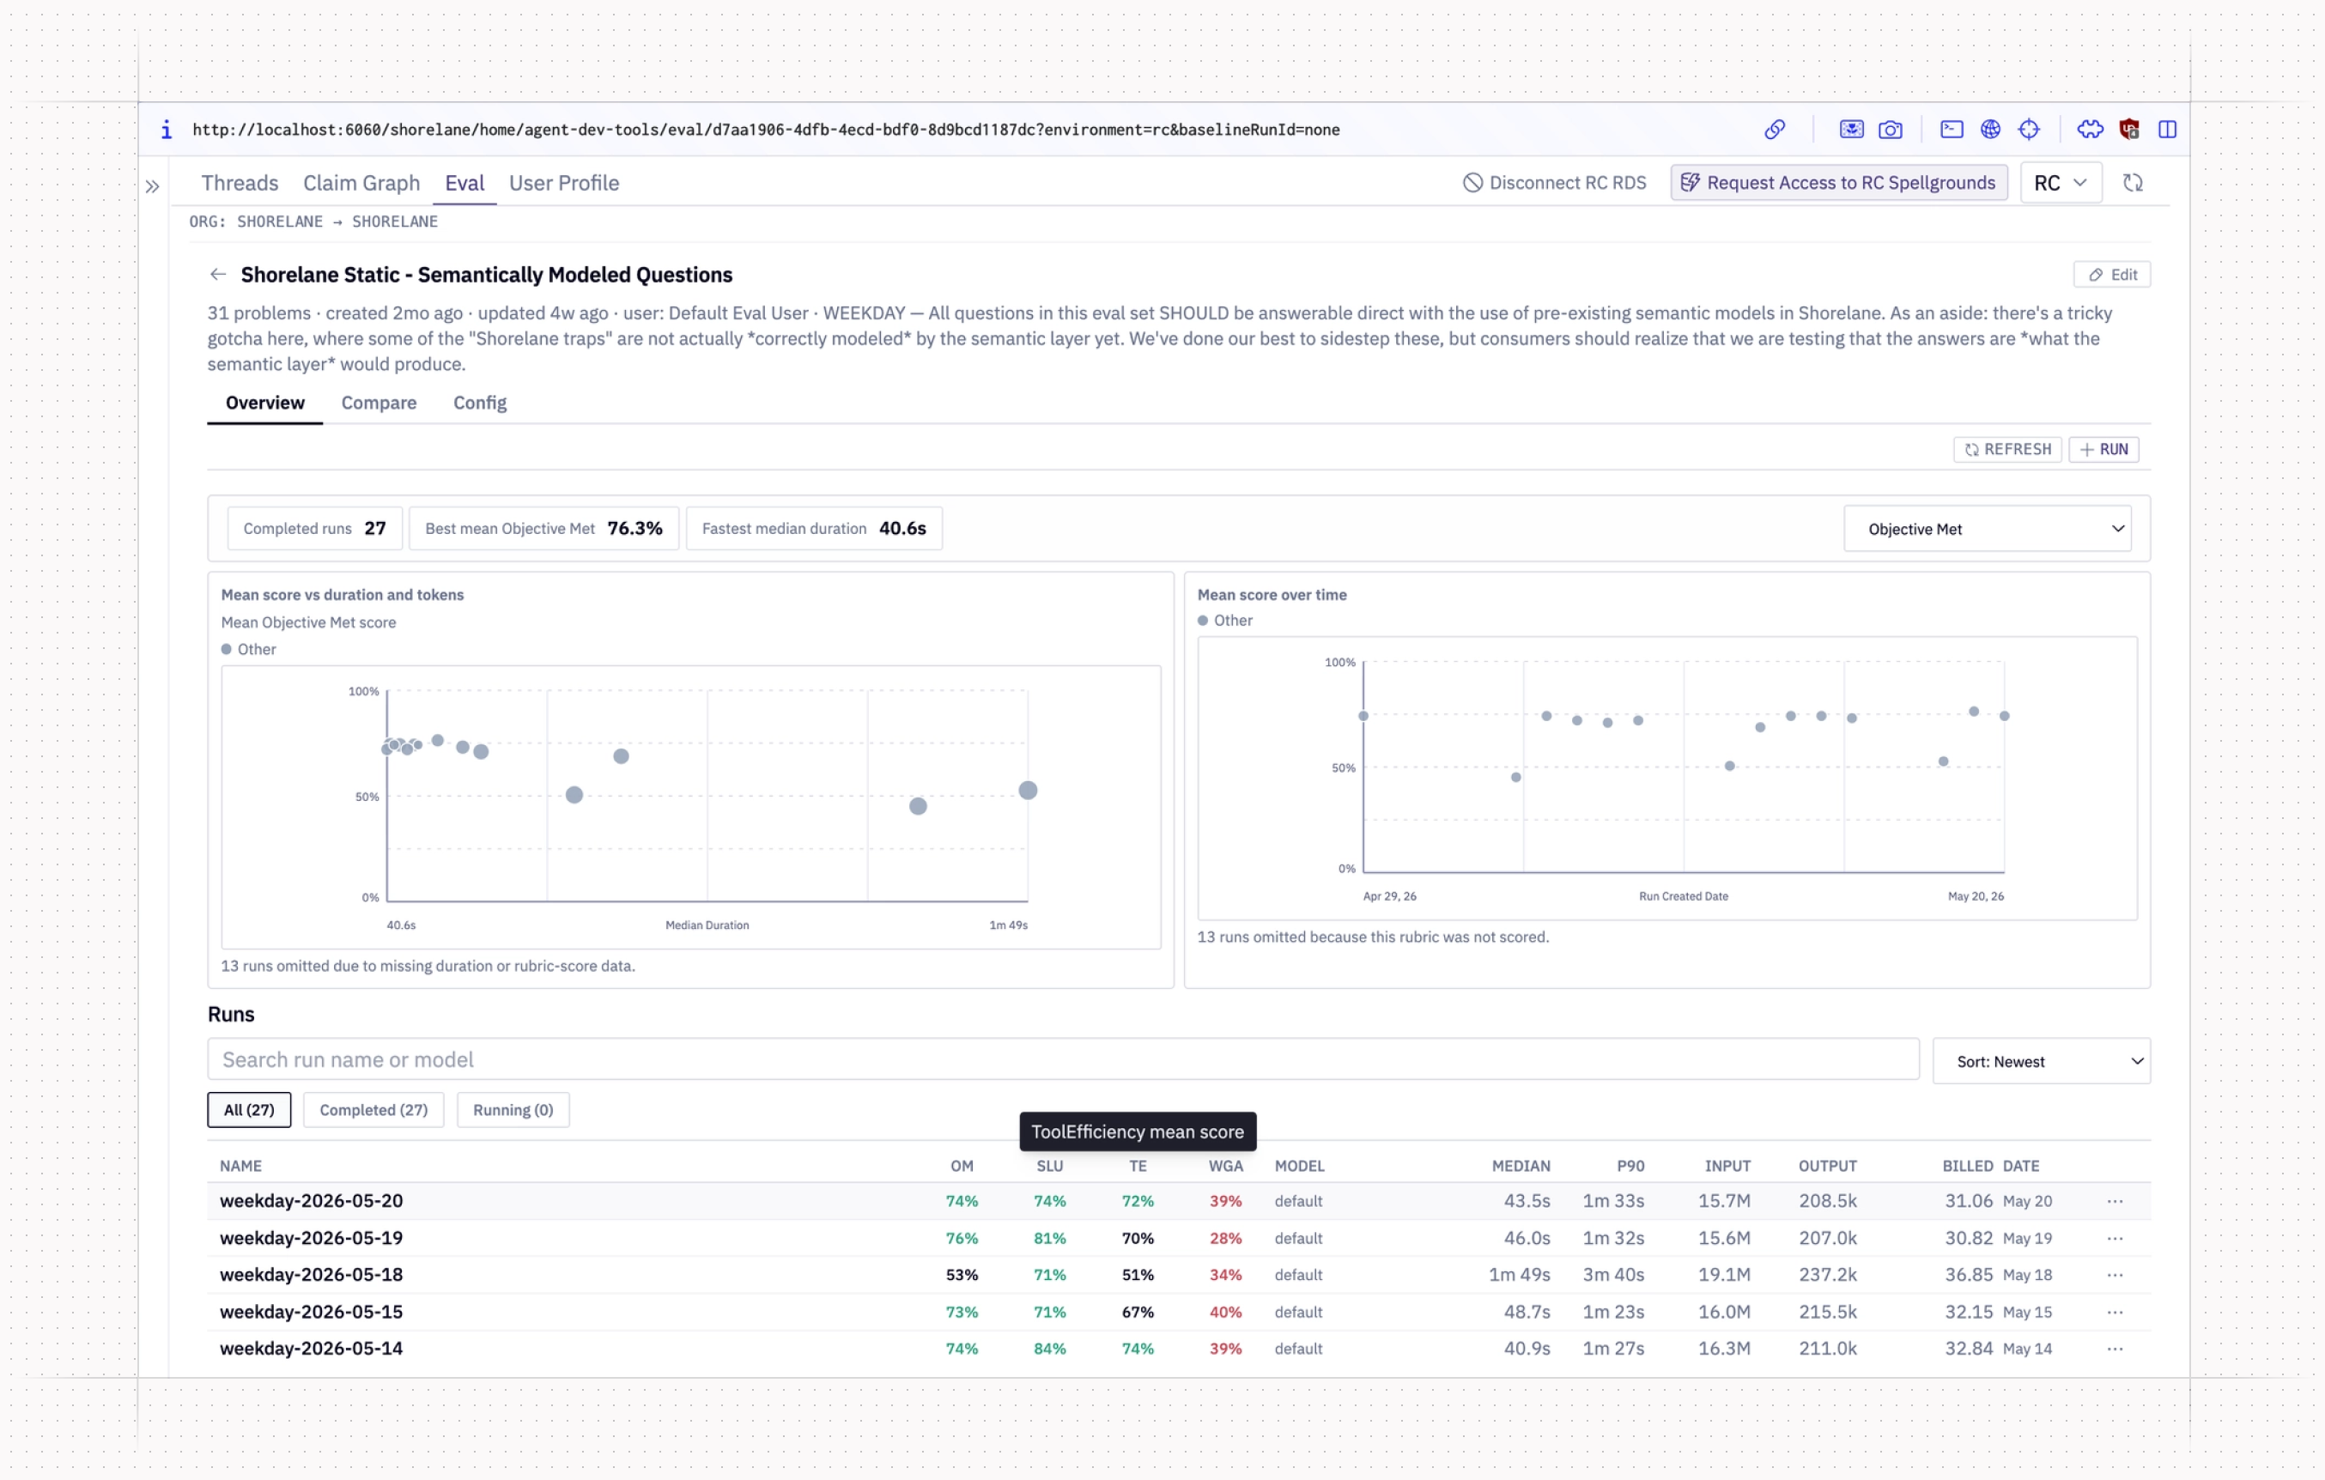Click the Search run name or model field
The image size is (2325, 1480).
pos(1063,1059)
